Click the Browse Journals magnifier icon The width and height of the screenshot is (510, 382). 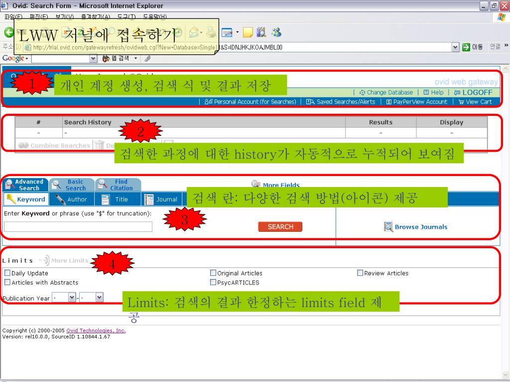[388, 226]
